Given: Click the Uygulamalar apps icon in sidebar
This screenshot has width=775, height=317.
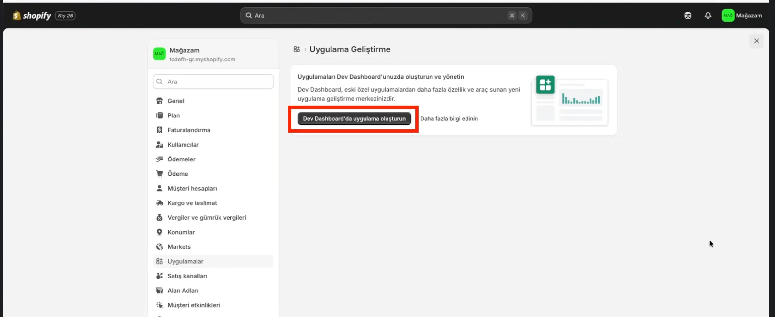Looking at the screenshot, I should tap(159, 261).
